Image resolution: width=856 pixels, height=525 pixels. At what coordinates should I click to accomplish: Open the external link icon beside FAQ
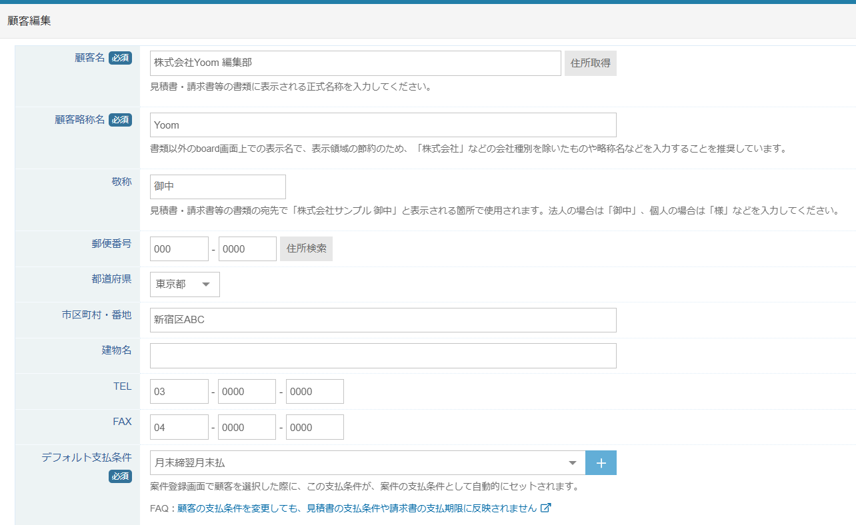(x=545, y=508)
